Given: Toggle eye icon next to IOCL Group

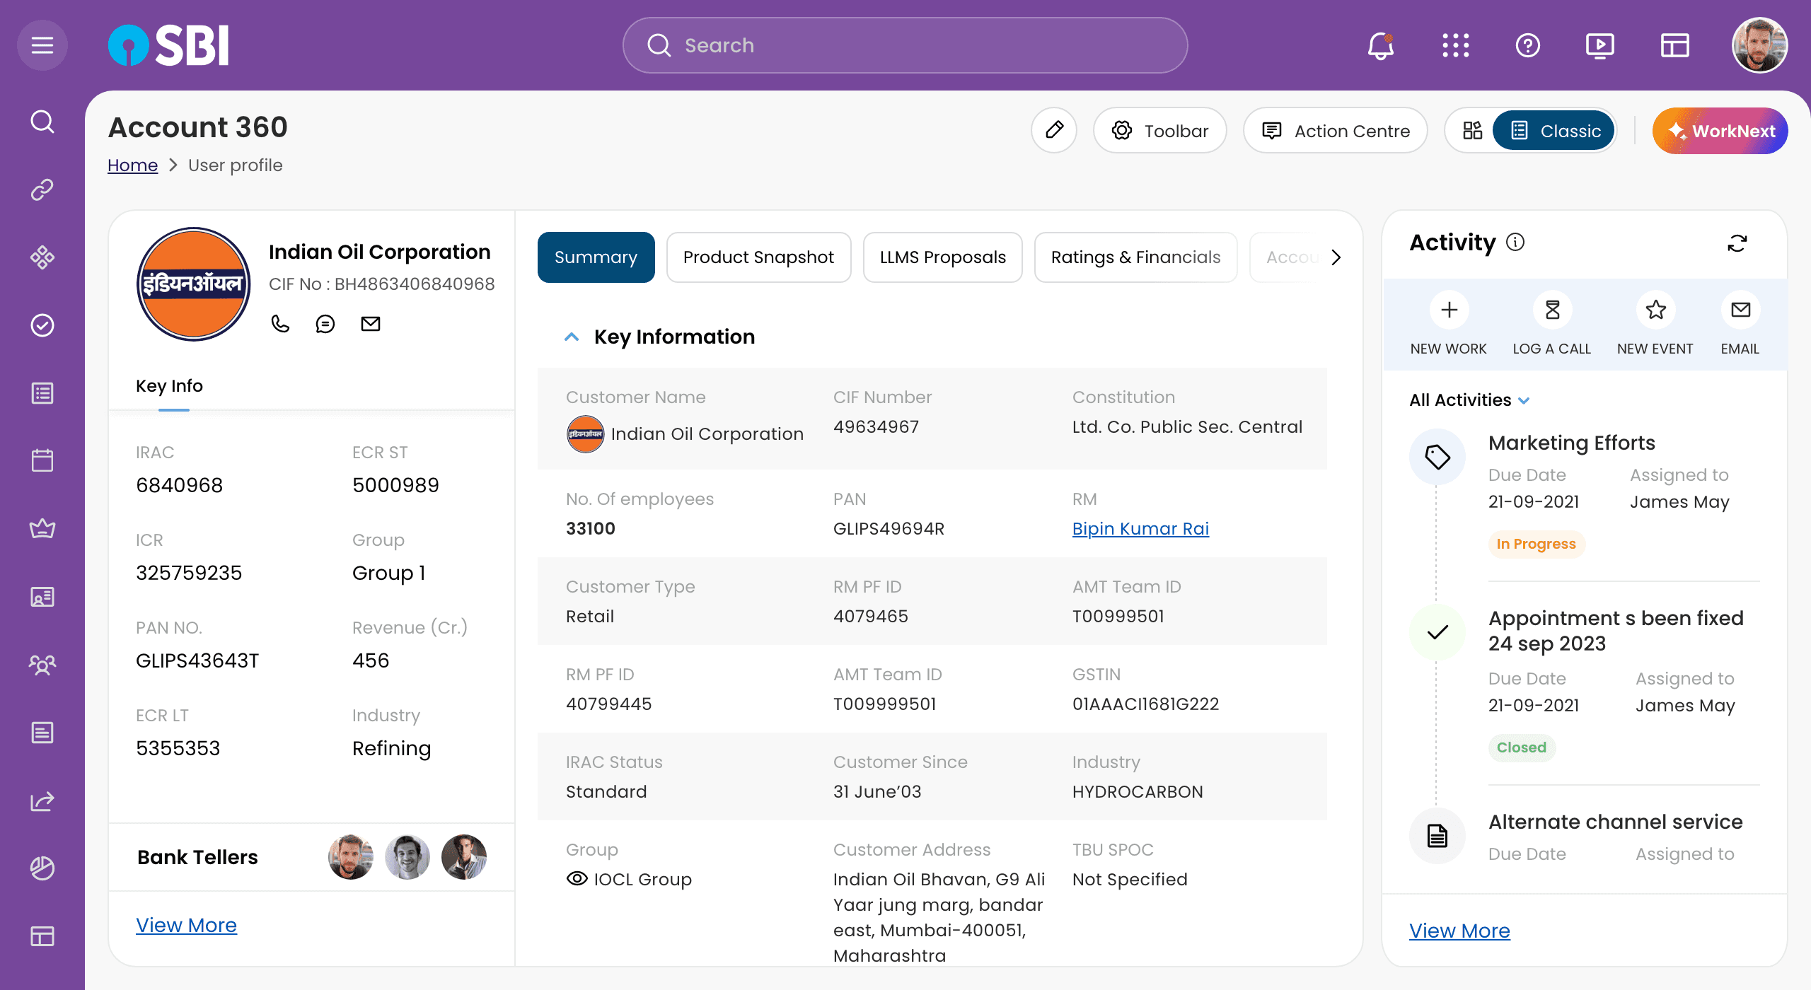Looking at the screenshot, I should pyautogui.click(x=577, y=878).
